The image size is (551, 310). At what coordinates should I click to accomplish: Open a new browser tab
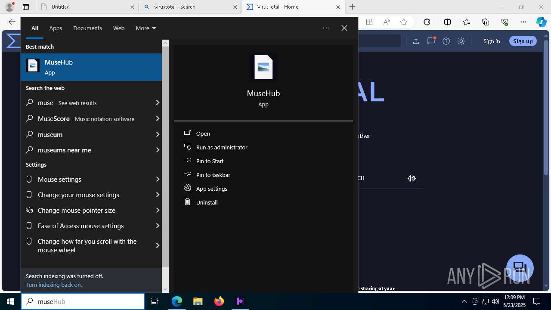pos(352,7)
